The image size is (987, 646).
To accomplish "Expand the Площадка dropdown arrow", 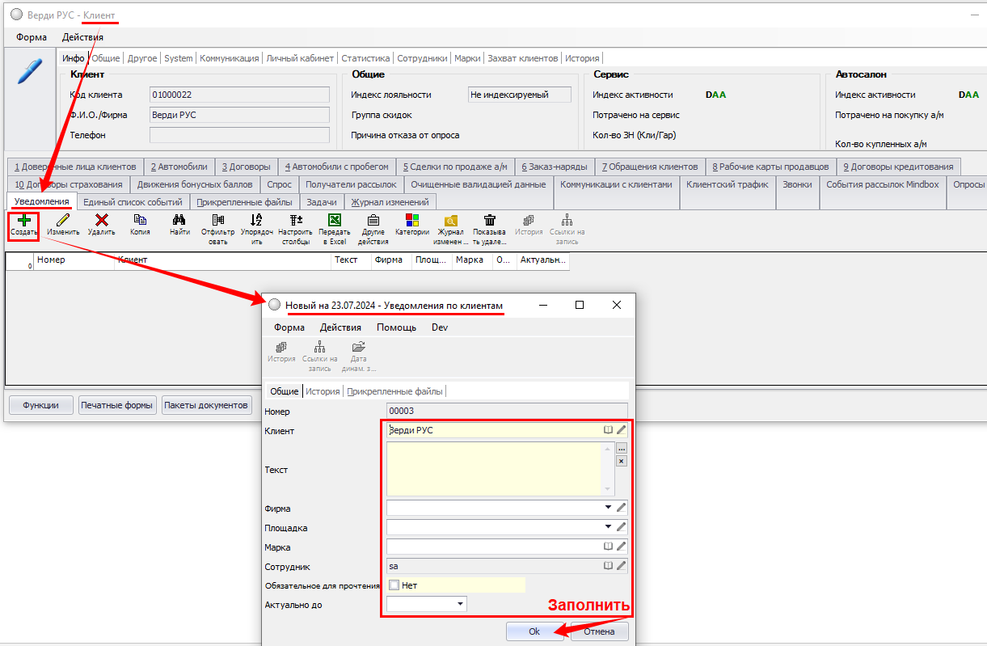I will click(608, 527).
